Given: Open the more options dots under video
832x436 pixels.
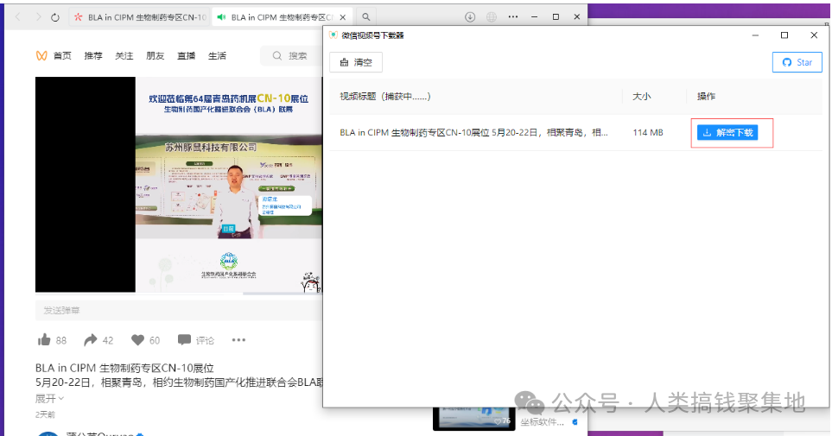Looking at the screenshot, I should pyautogui.click(x=238, y=340).
